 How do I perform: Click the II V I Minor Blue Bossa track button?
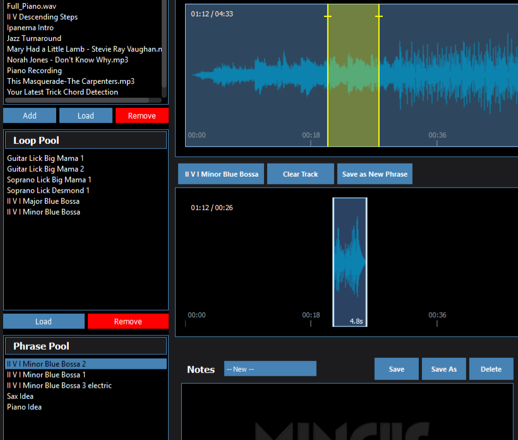click(221, 174)
